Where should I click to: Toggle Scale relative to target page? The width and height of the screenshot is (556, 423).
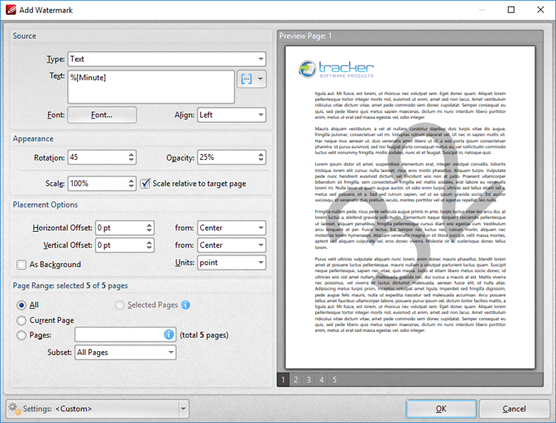click(145, 184)
